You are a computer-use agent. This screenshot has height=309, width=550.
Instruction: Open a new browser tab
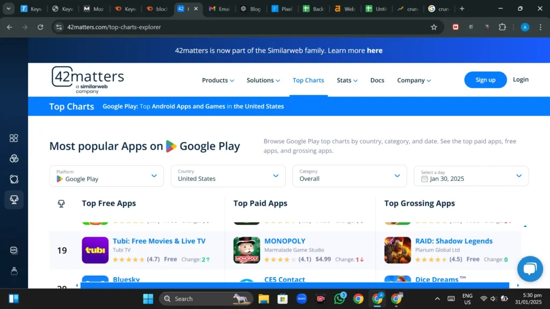[x=462, y=9]
